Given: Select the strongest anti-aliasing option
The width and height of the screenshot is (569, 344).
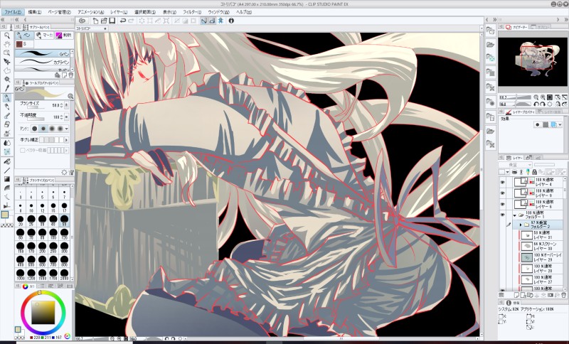Looking at the screenshot, I should coord(60,129).
